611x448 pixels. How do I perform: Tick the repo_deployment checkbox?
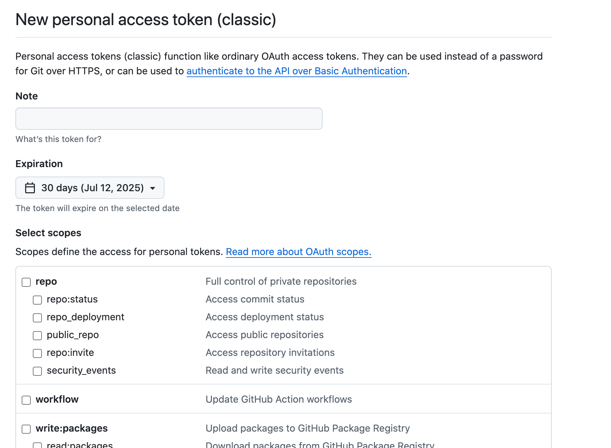37,318
